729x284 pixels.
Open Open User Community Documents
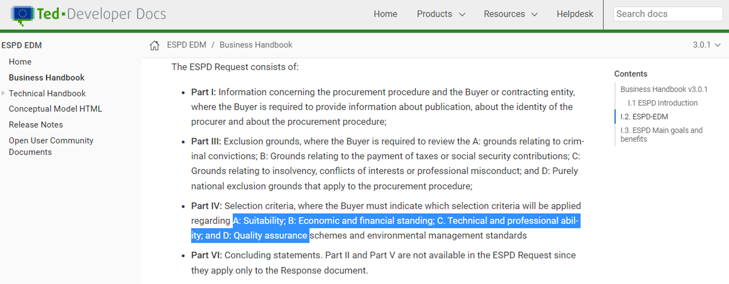click(51, 140)
